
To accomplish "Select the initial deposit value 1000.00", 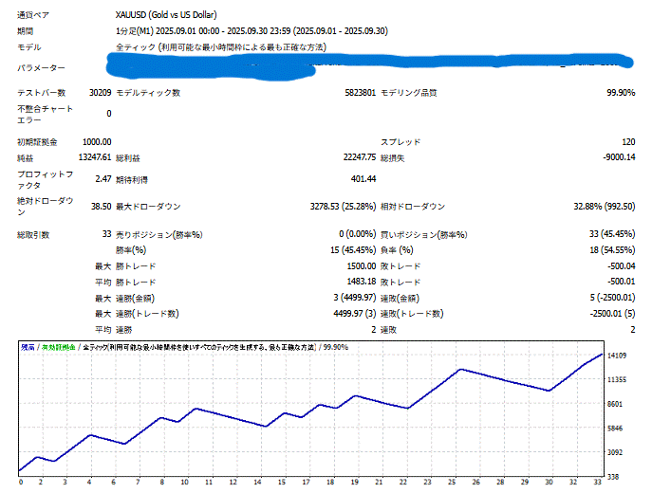I will click(x=93, y=141).
